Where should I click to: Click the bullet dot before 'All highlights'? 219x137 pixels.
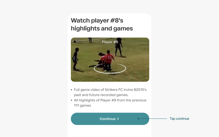(x=71, y=100)
